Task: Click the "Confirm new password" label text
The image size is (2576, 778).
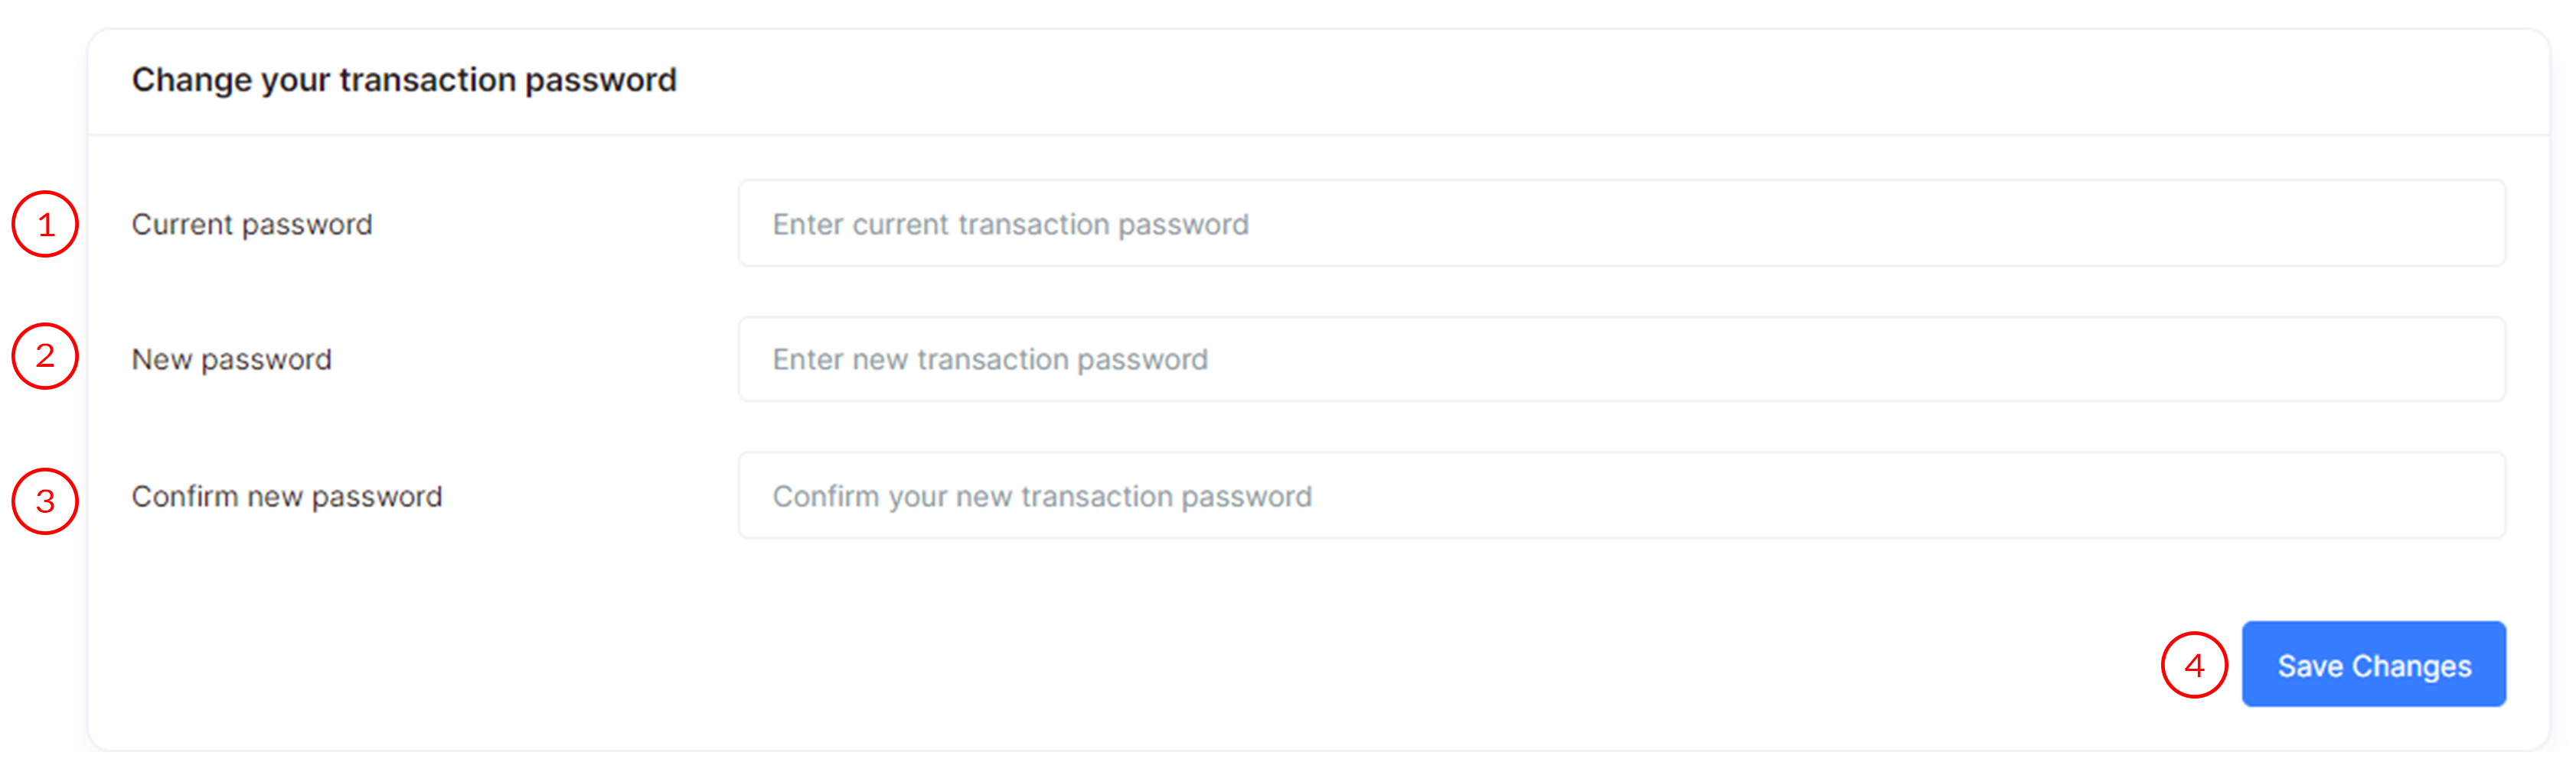Action: tap(287, 496)
